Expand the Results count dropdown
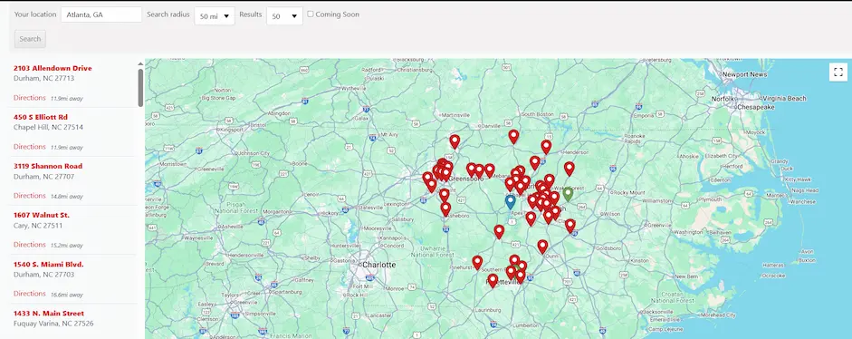The height and width of the screenshot is (339, 852). pos(284,15)
